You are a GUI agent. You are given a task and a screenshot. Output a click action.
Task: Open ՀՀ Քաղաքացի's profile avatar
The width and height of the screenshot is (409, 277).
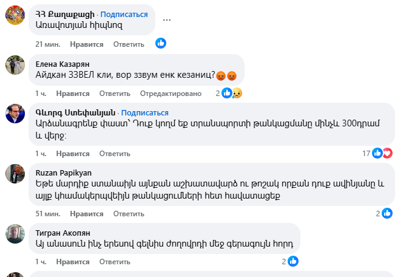pos(15,16)
